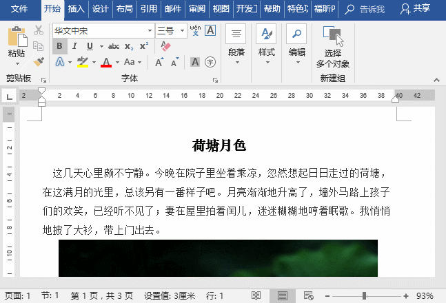Viewport: 446px width, 303px height.
Task: Open the 样式 styles gallery
Action: [267, 45]
